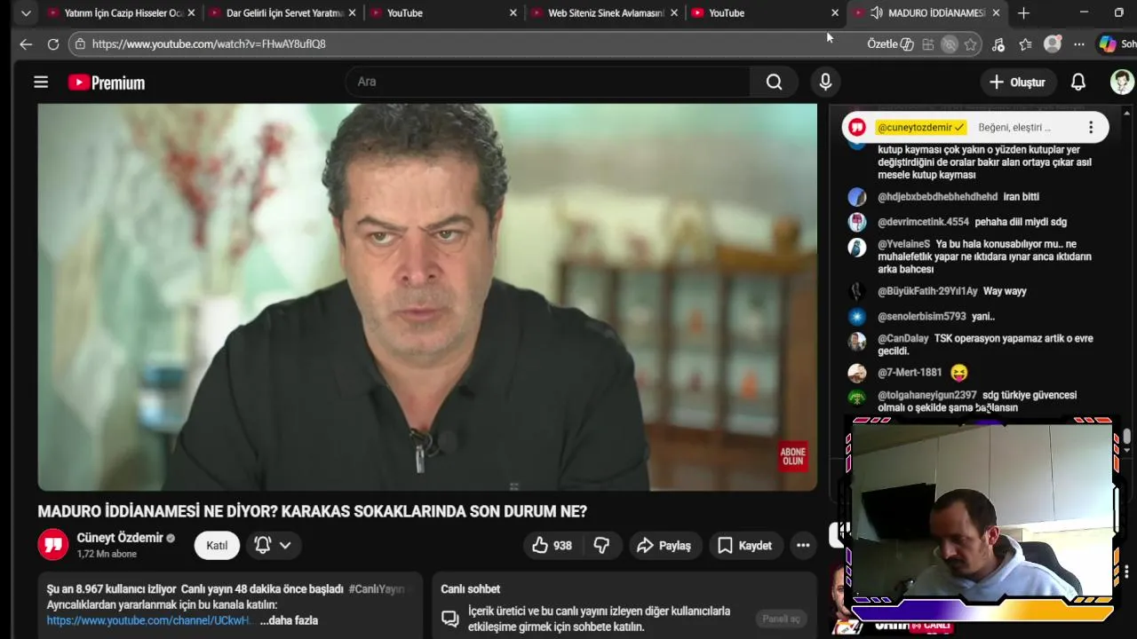Toggle the notification bell subscription setting
This screenshot has height=639, width=1137.
point(262,545)
